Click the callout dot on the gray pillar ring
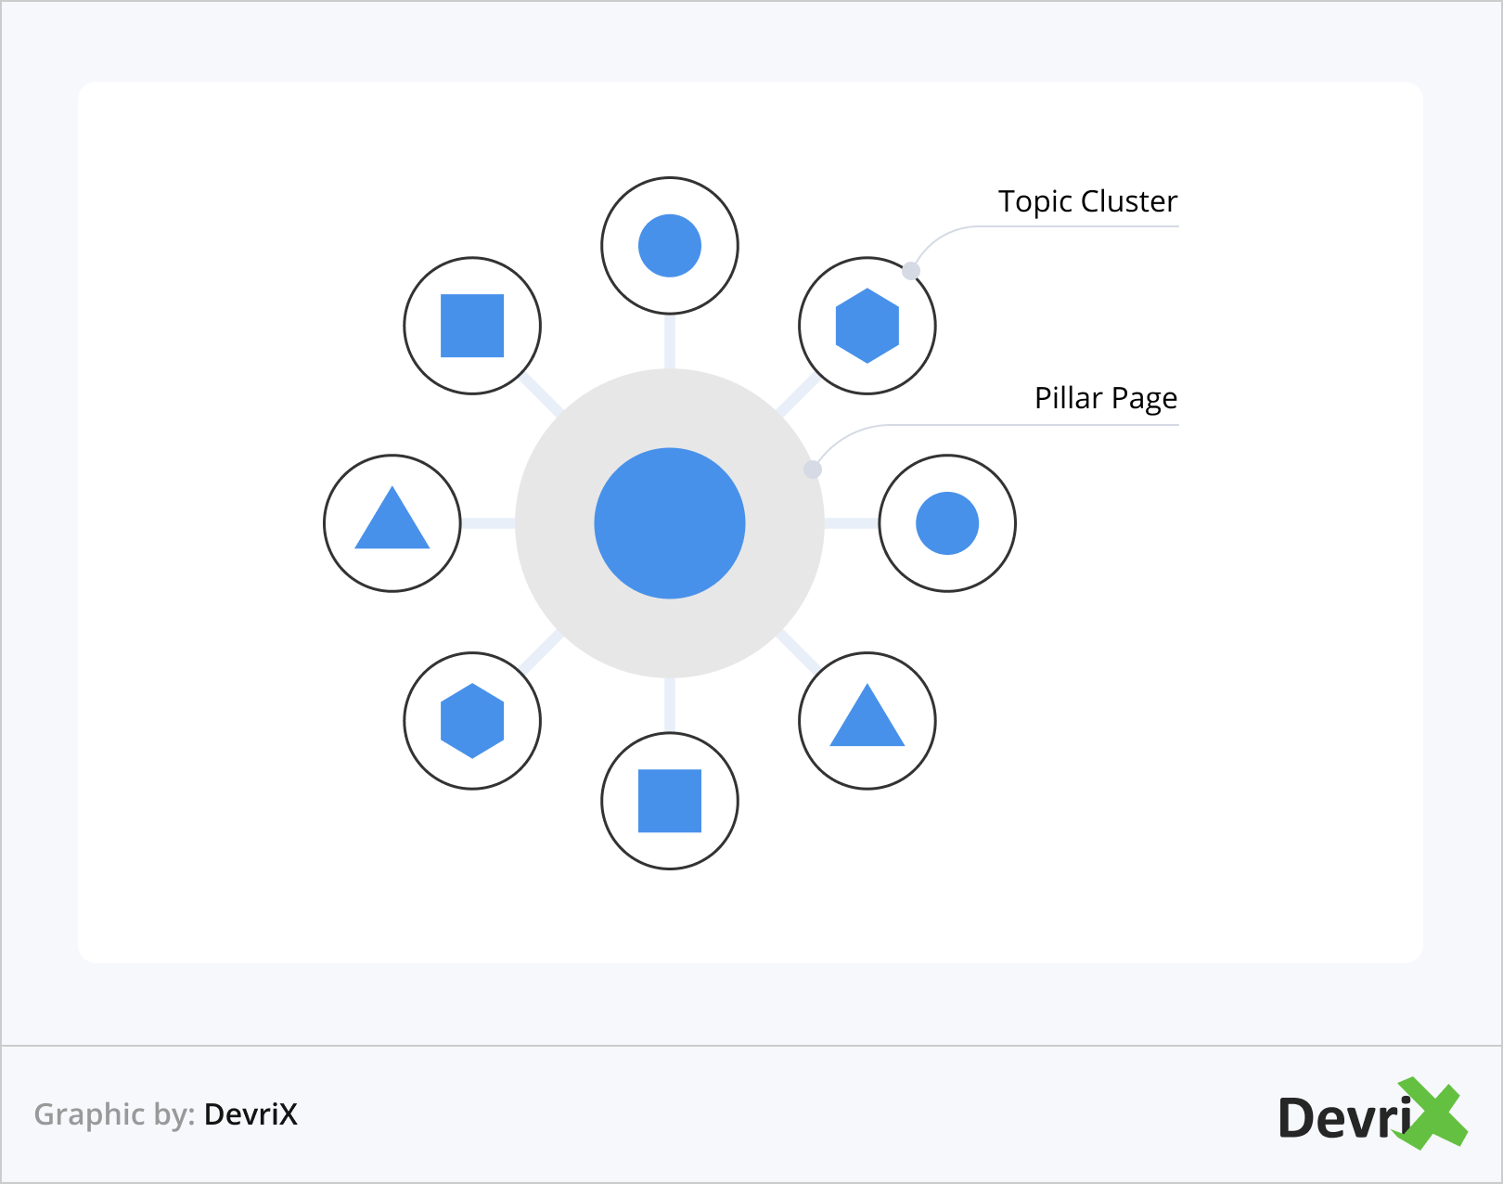 click(813, 470)
